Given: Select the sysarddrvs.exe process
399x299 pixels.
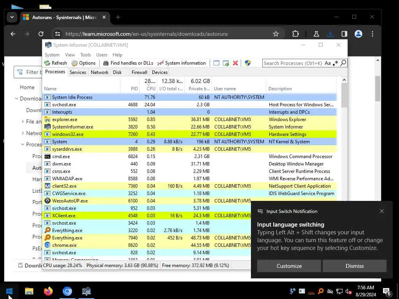Looking at the screenshot, I should tap(190, 149).
